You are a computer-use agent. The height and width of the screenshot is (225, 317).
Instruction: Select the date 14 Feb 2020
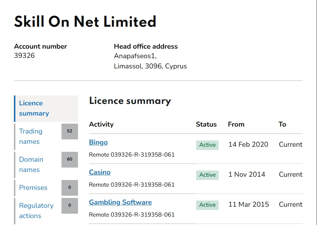pos(248,145)
